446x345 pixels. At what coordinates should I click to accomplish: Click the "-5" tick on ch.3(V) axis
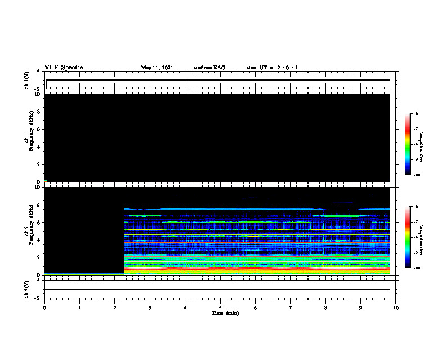38,298
